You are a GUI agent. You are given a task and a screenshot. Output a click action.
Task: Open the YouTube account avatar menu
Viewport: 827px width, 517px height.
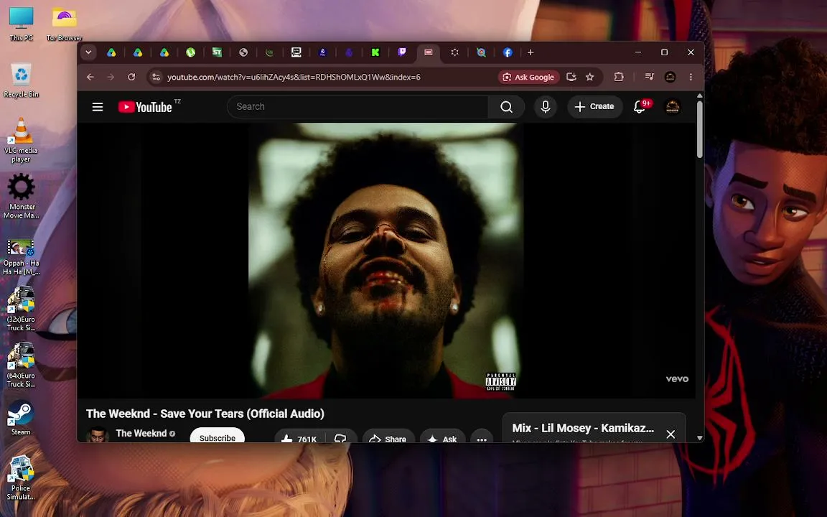point(673,107)
